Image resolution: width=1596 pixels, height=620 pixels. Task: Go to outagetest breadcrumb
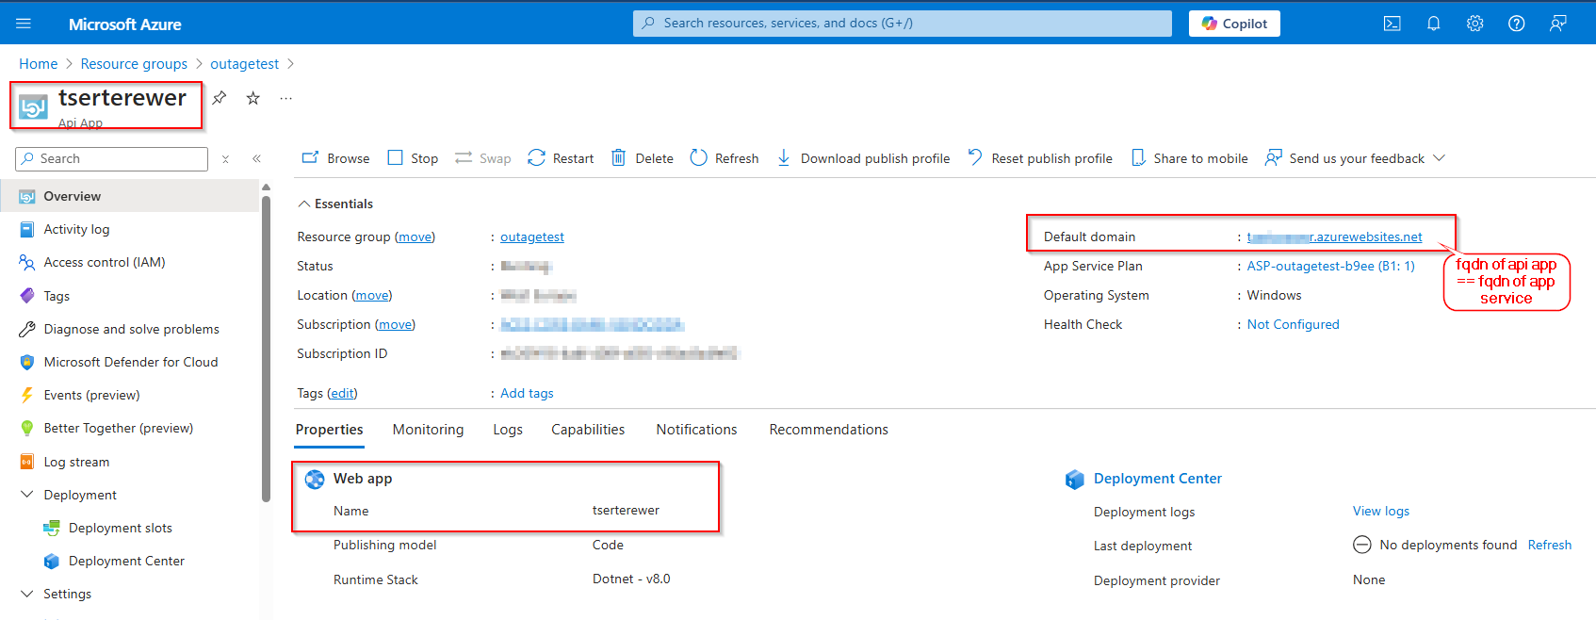[244, 64]
